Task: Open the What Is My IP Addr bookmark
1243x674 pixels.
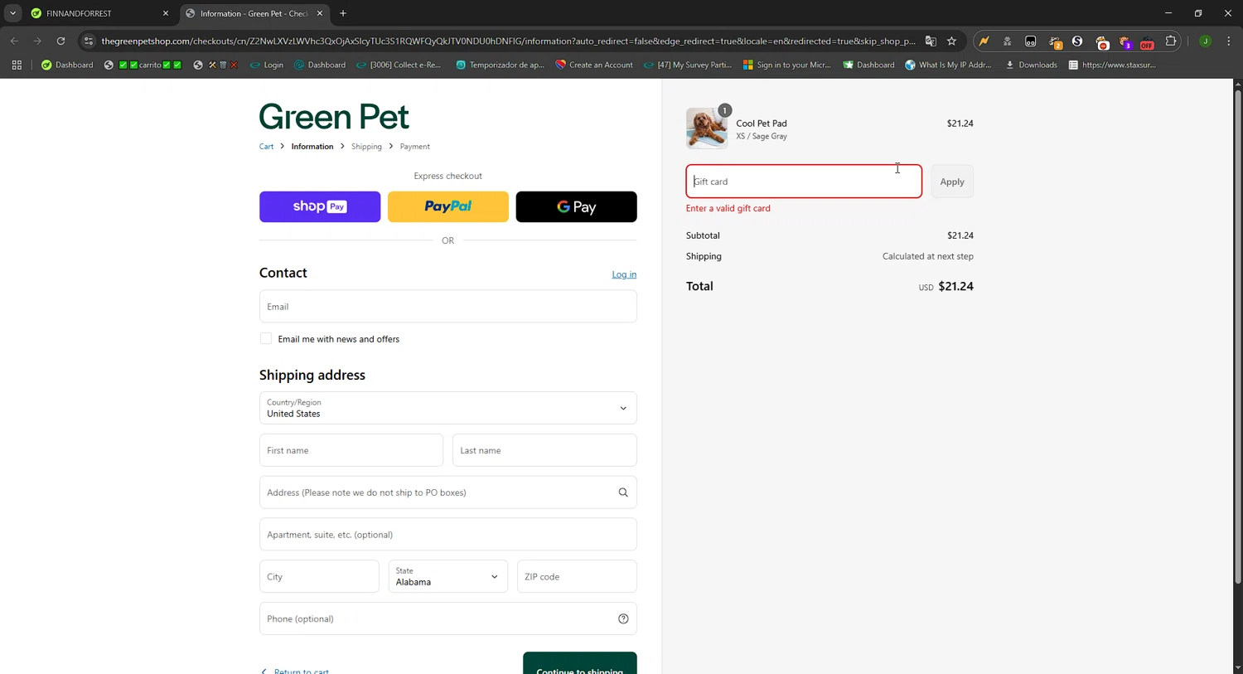Action: coord(948,65)
